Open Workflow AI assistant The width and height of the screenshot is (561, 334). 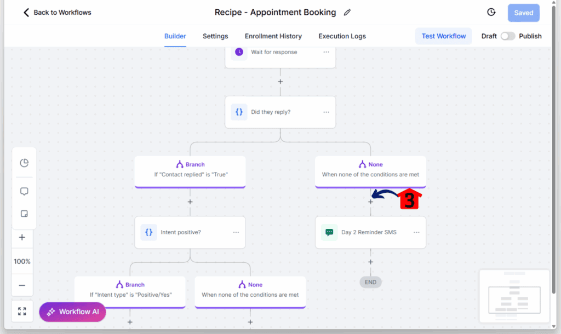coord(73,312)
